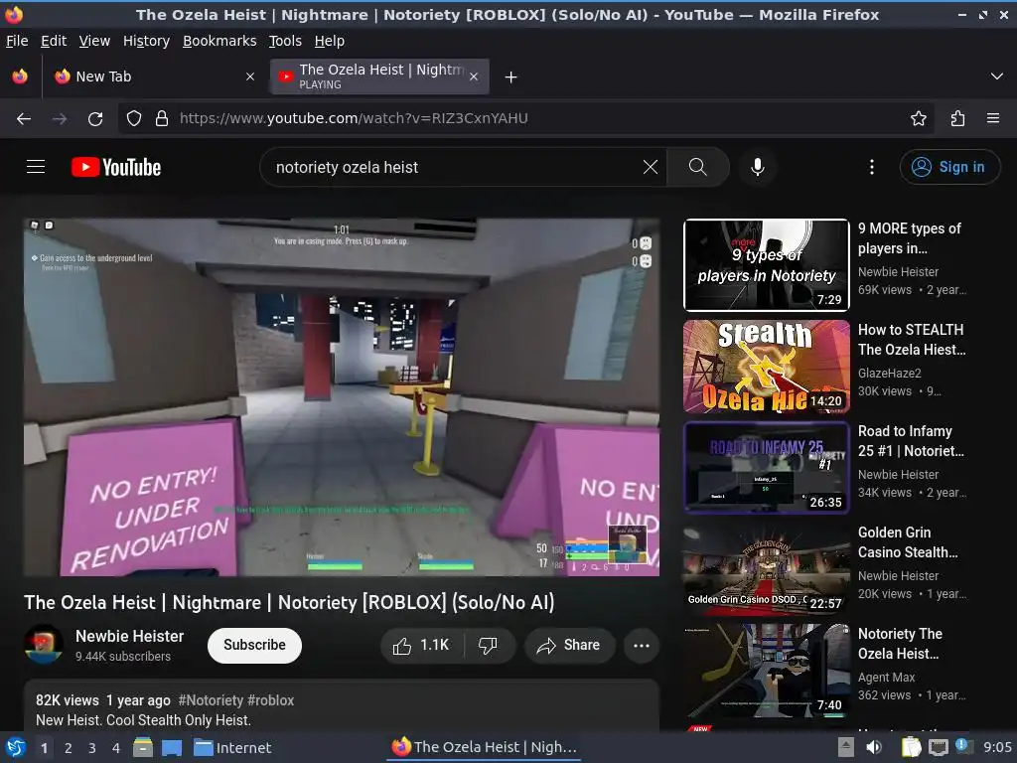The height and width of the screenshot is (763, 1017).
Task: Switch to workspace 3 in taskbar
Action: (92, 748)
